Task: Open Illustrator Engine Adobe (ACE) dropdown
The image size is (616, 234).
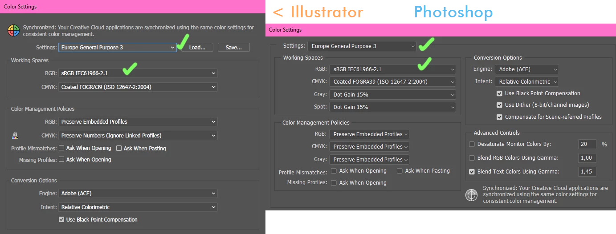Action: tap(138, 193)
